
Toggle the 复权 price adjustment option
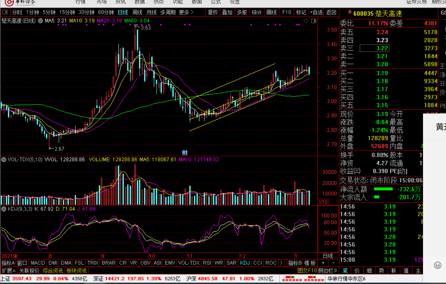(213, 12)
